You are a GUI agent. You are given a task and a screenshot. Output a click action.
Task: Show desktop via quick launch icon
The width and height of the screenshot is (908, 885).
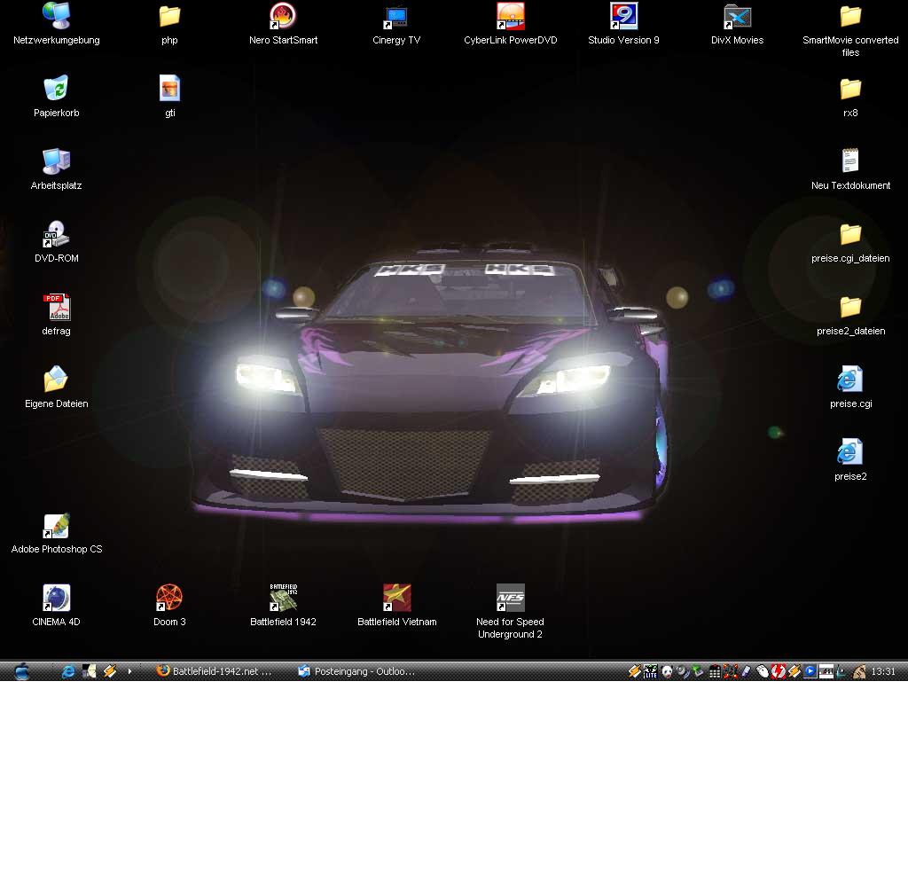pos(89,670)
